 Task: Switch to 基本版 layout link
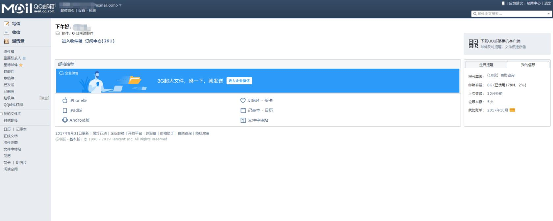75,139
